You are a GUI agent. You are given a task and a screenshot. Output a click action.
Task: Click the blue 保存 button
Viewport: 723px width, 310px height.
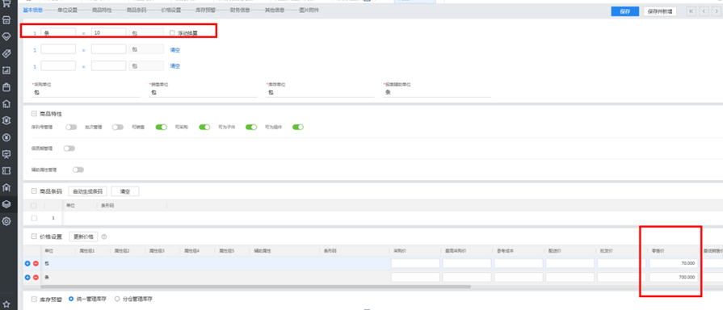pos(624,11)
